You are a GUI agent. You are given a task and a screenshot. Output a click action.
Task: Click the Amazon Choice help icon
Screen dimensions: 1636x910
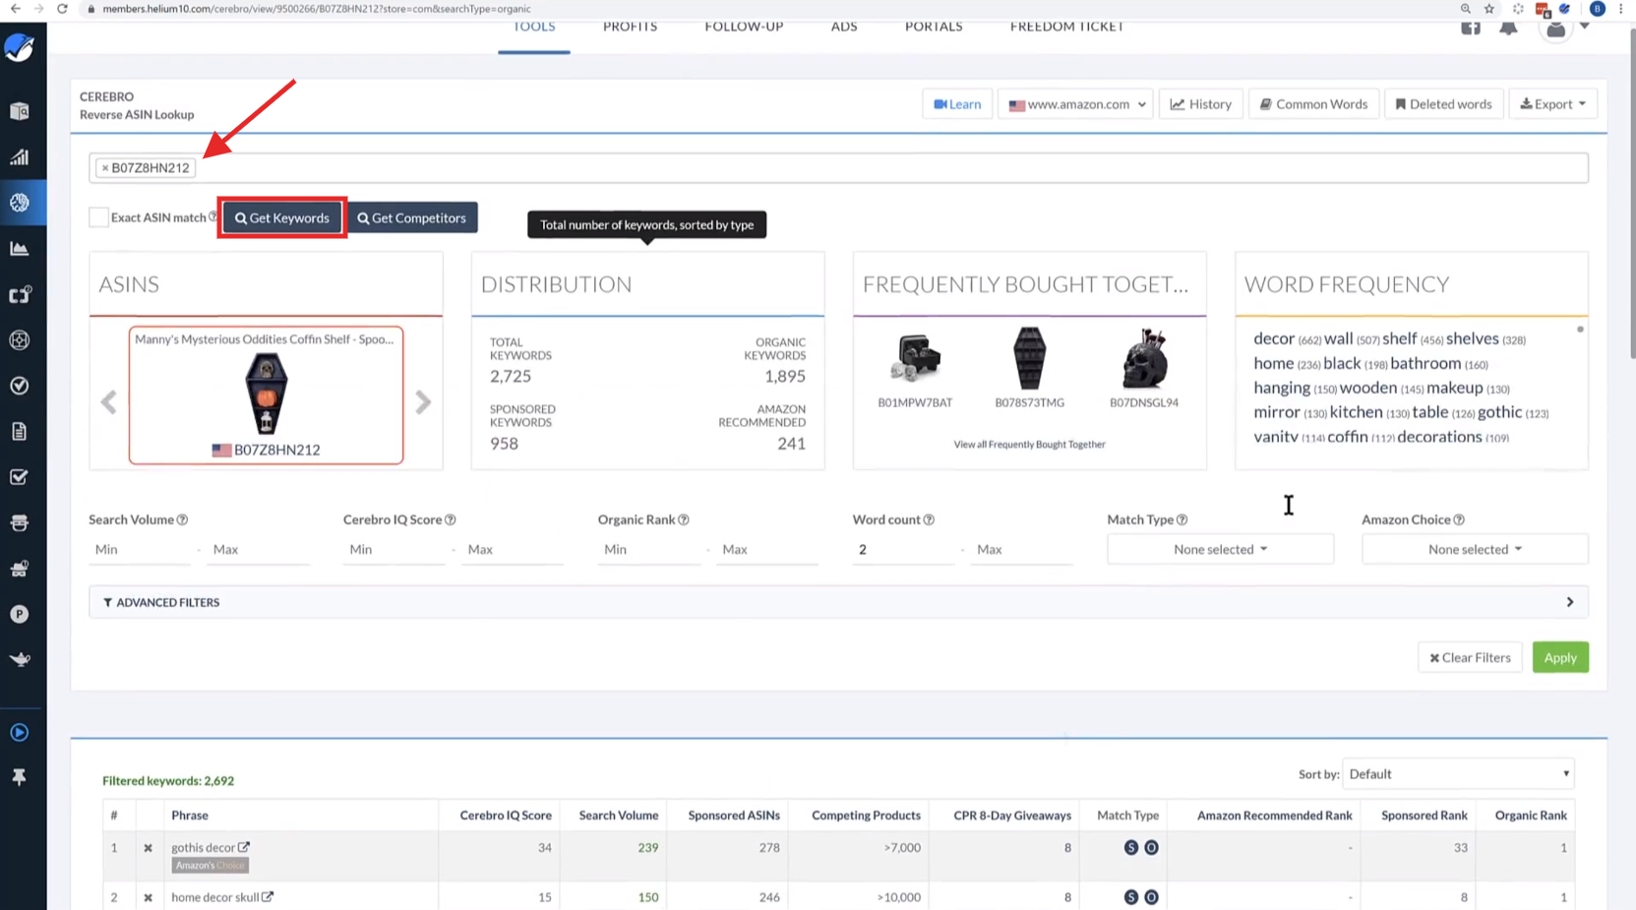tap(1459, 519)
